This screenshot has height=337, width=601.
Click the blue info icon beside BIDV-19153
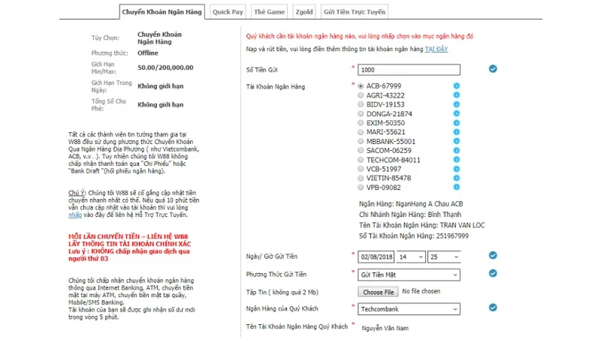456,104
